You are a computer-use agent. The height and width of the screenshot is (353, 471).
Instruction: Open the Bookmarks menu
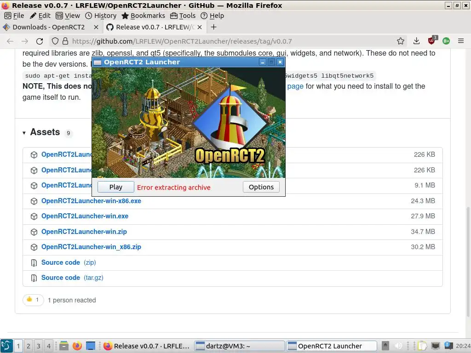coord(144,16)
